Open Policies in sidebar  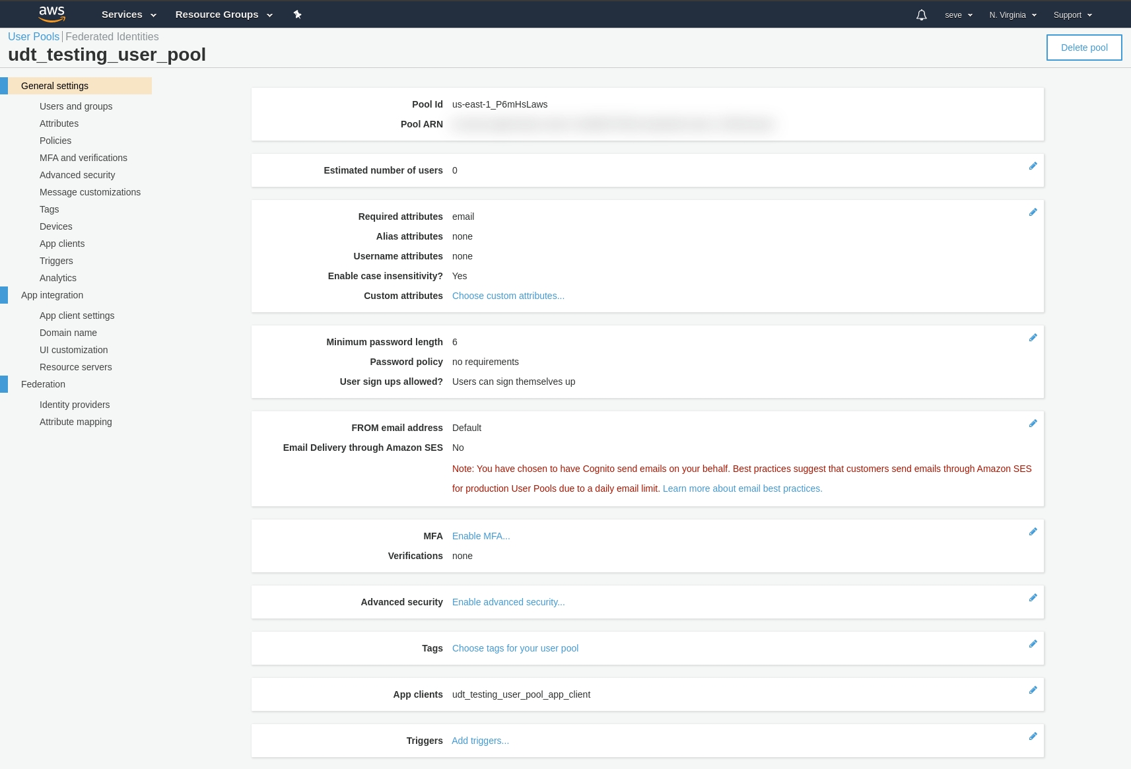(x=55, y=141)
